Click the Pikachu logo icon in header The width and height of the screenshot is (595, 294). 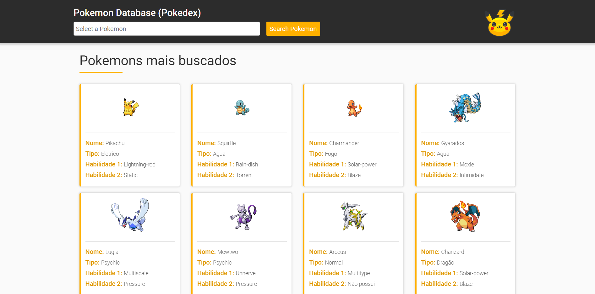499,23
